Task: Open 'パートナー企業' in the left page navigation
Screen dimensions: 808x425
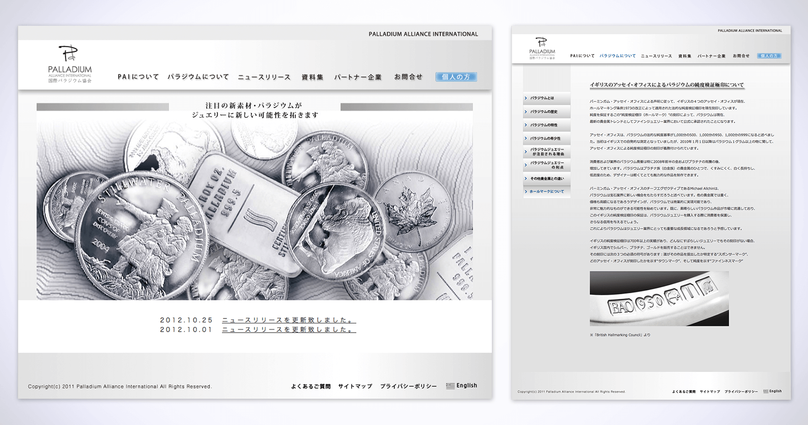Action: click(x=358, y=77)
